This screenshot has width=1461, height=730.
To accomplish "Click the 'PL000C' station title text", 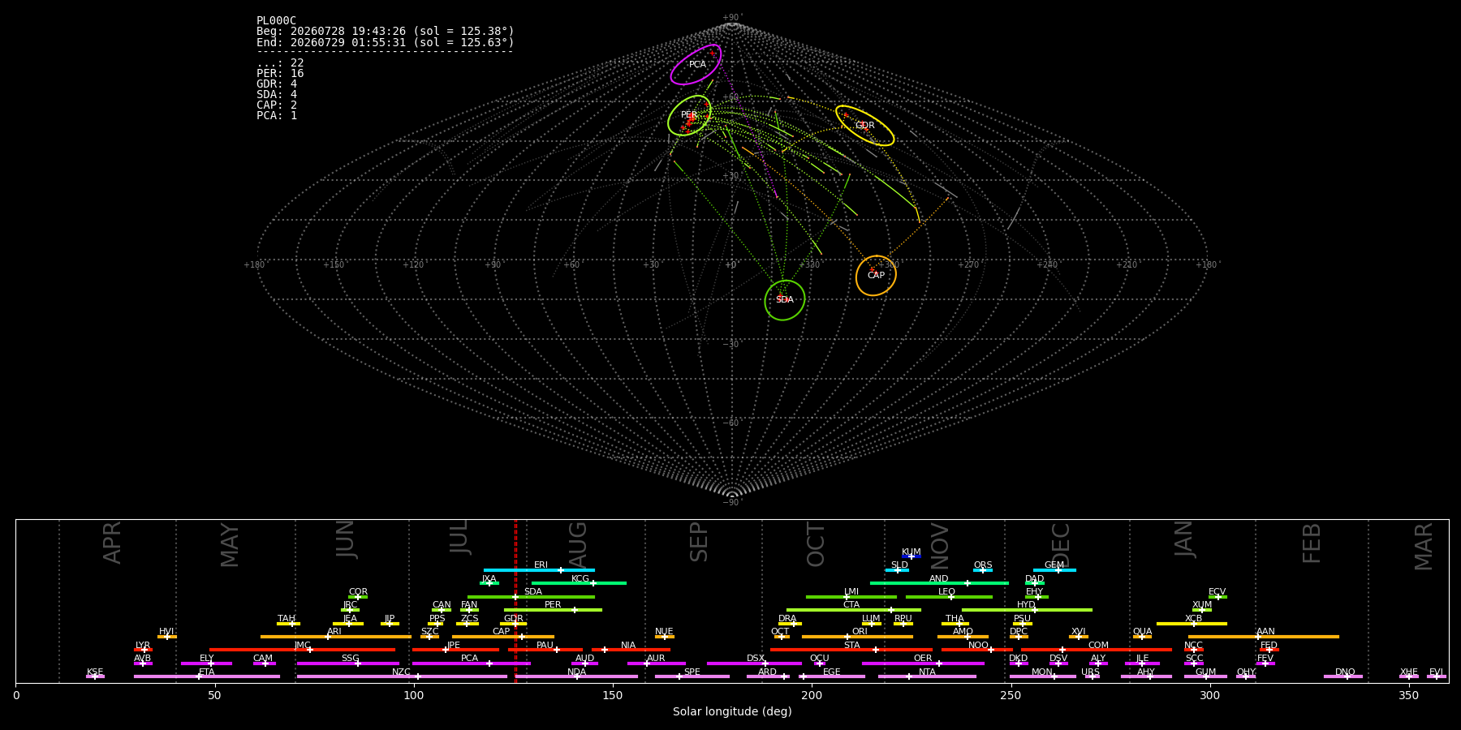I will pos(276,21).
